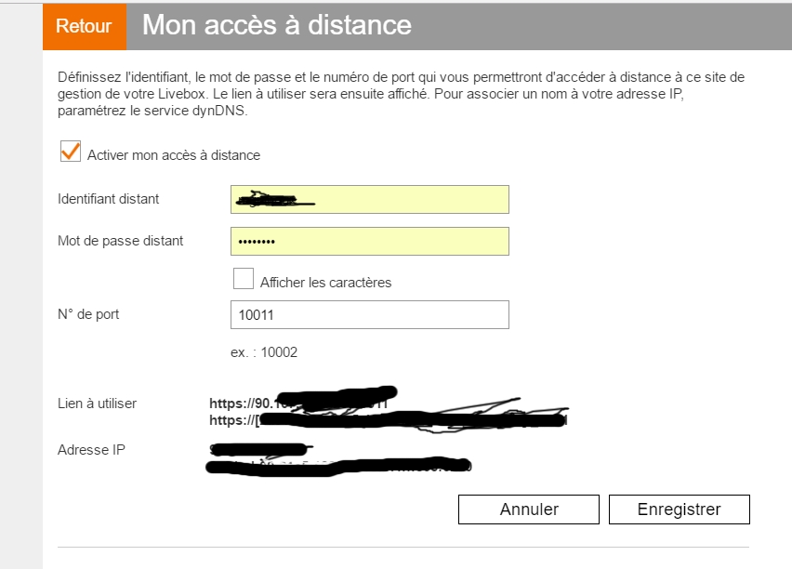The image size is (792, 569).
Task: Disable the remote access checkbox
Action: (70, 152)
